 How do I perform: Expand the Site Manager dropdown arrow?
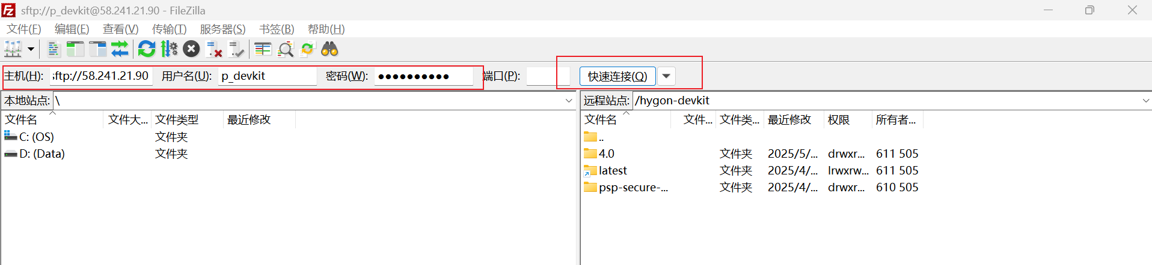tap(31, 49)
